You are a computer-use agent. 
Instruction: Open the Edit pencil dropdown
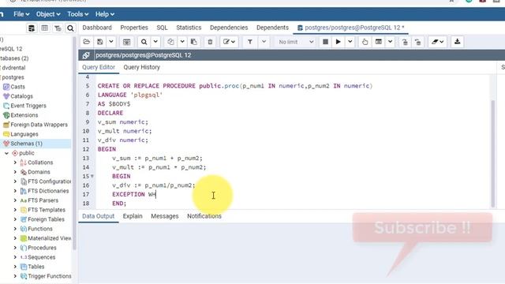click(230, 42)
